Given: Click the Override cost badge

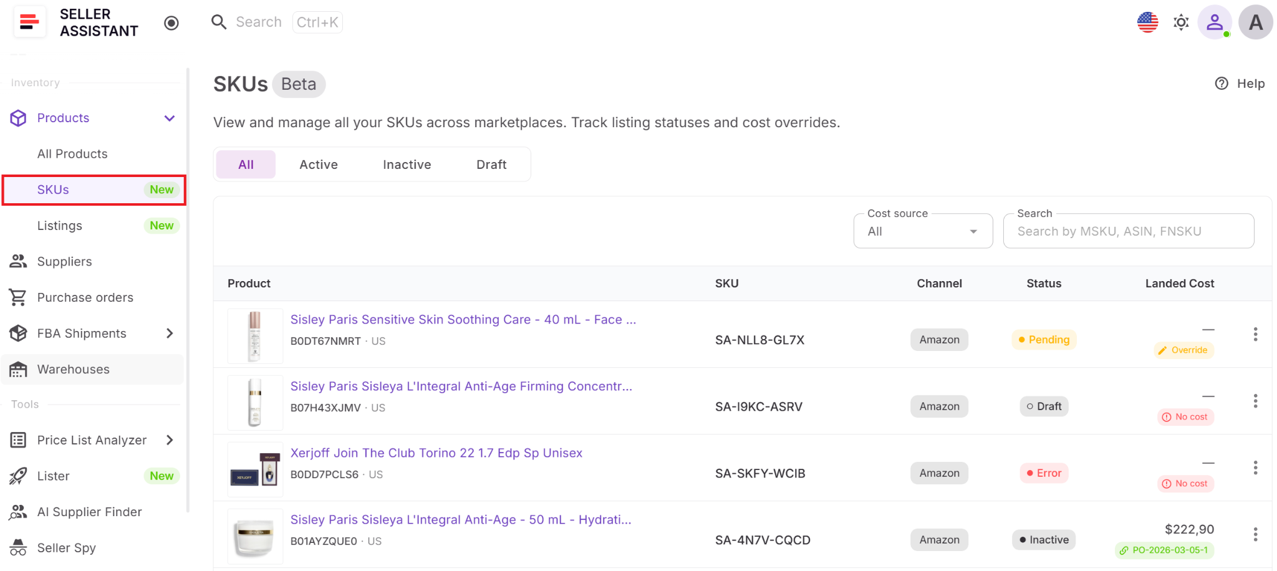Looking at the screenshot, I should (1183, 350).
